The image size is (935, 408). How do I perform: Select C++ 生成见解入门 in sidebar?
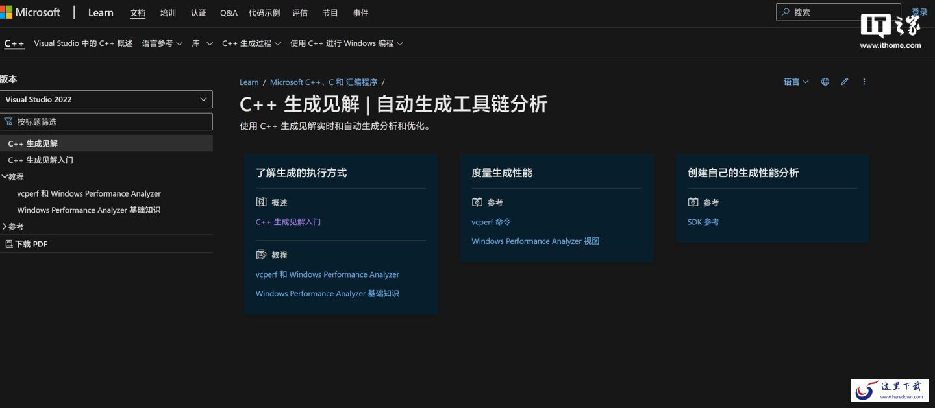point(41,160)
